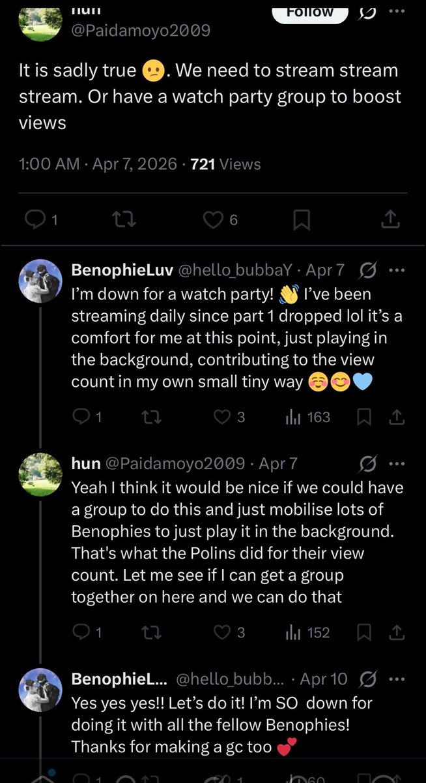Repost BenophieLuv's watch party reply
This screenshot has width=426, height=783.
coord(152,417)
